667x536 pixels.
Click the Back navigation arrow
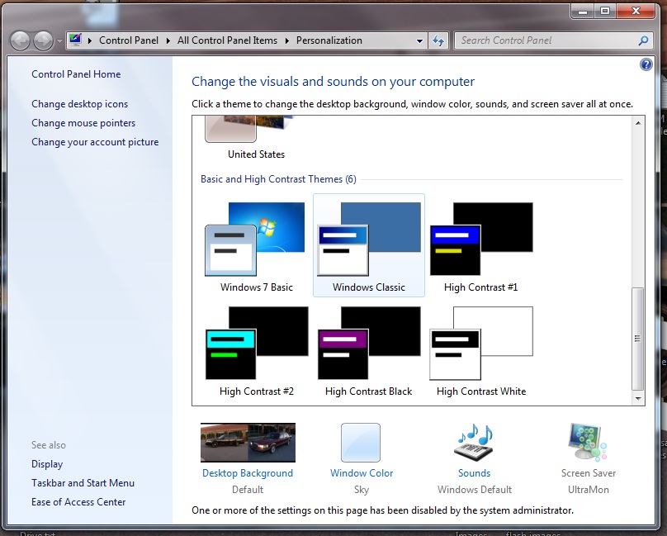click(x=20, y=40)
